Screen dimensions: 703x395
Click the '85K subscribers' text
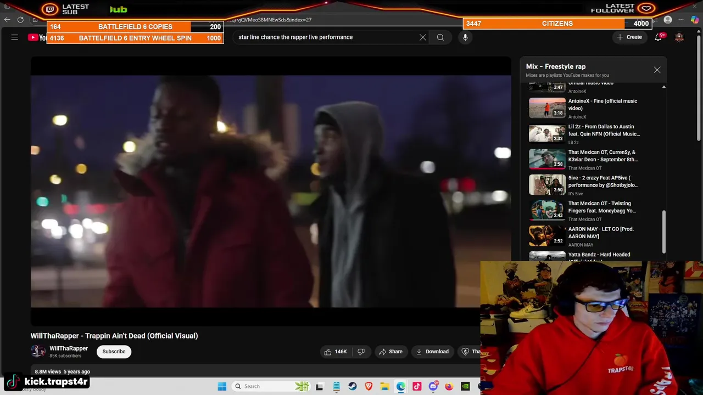coord(65,356)
